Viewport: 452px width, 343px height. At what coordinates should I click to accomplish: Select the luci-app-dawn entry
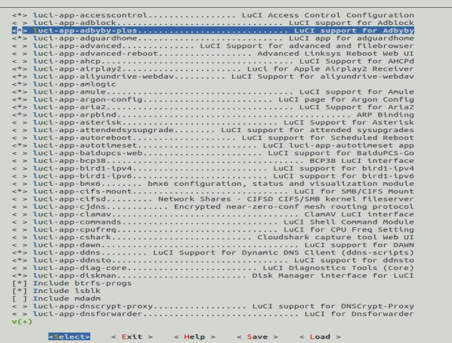[213, 245]
